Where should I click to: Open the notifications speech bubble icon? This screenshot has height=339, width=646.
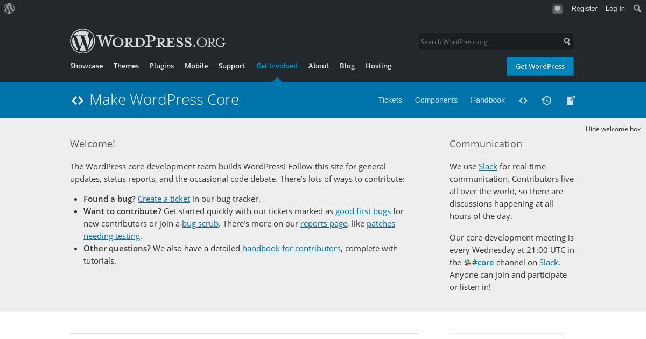pos(558,9)
